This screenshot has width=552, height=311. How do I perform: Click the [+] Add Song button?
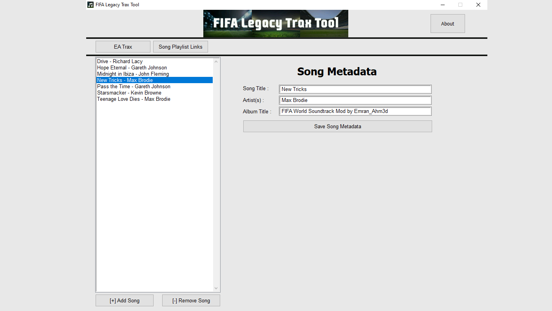coord(125,300)
